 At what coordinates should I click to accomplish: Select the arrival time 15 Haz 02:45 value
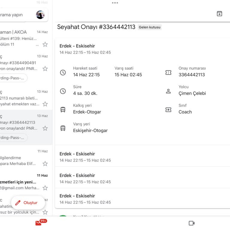point(128,75)
